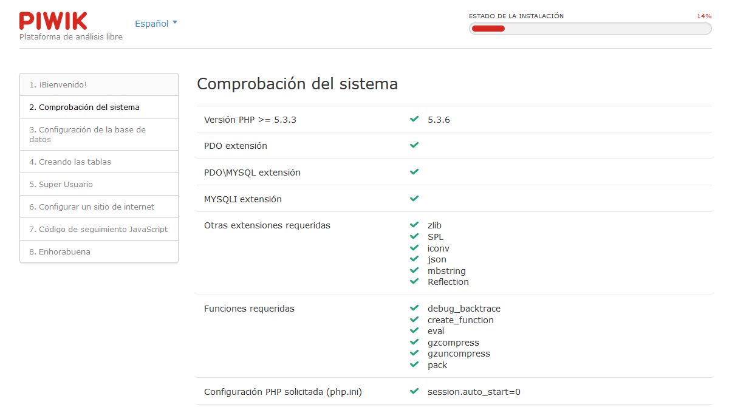Click the check mark for PDO extensión
Image resolution: width=735 pixels, height=407 pixels.
click(x=414, y=145)
